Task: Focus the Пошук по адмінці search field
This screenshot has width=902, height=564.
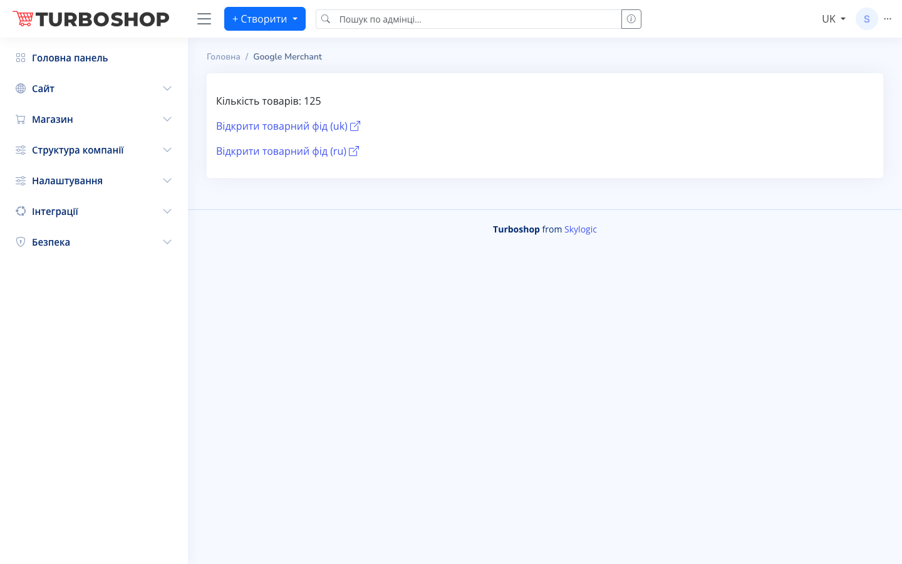Action: pyautogui.click(x=479, y=19)
